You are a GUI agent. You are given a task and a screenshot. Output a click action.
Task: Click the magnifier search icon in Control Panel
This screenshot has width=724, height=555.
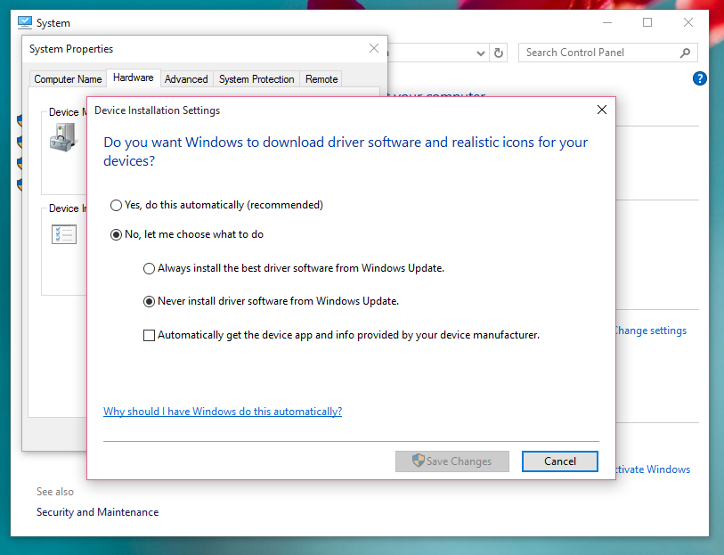pyautogui.click(x=685, y=53)
